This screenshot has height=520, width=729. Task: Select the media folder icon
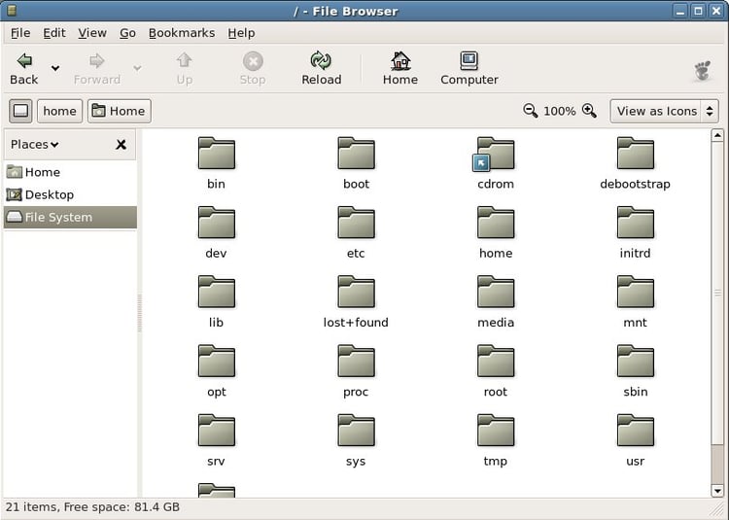click(x=496, y=292)
